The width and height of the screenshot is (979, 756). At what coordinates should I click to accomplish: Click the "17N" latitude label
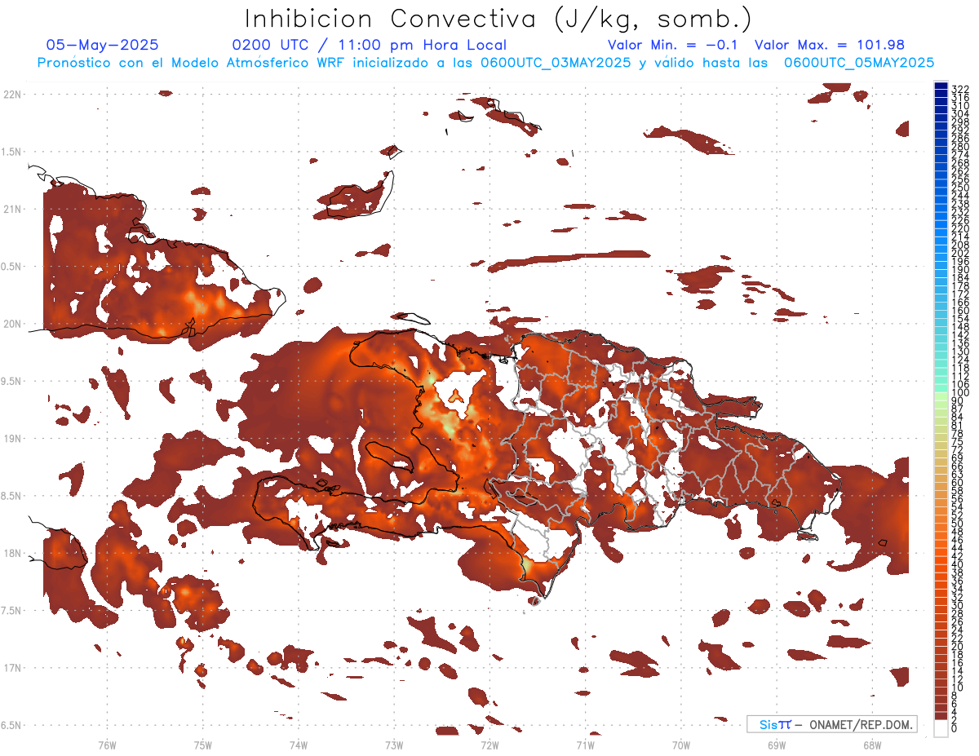pos(12,668)
